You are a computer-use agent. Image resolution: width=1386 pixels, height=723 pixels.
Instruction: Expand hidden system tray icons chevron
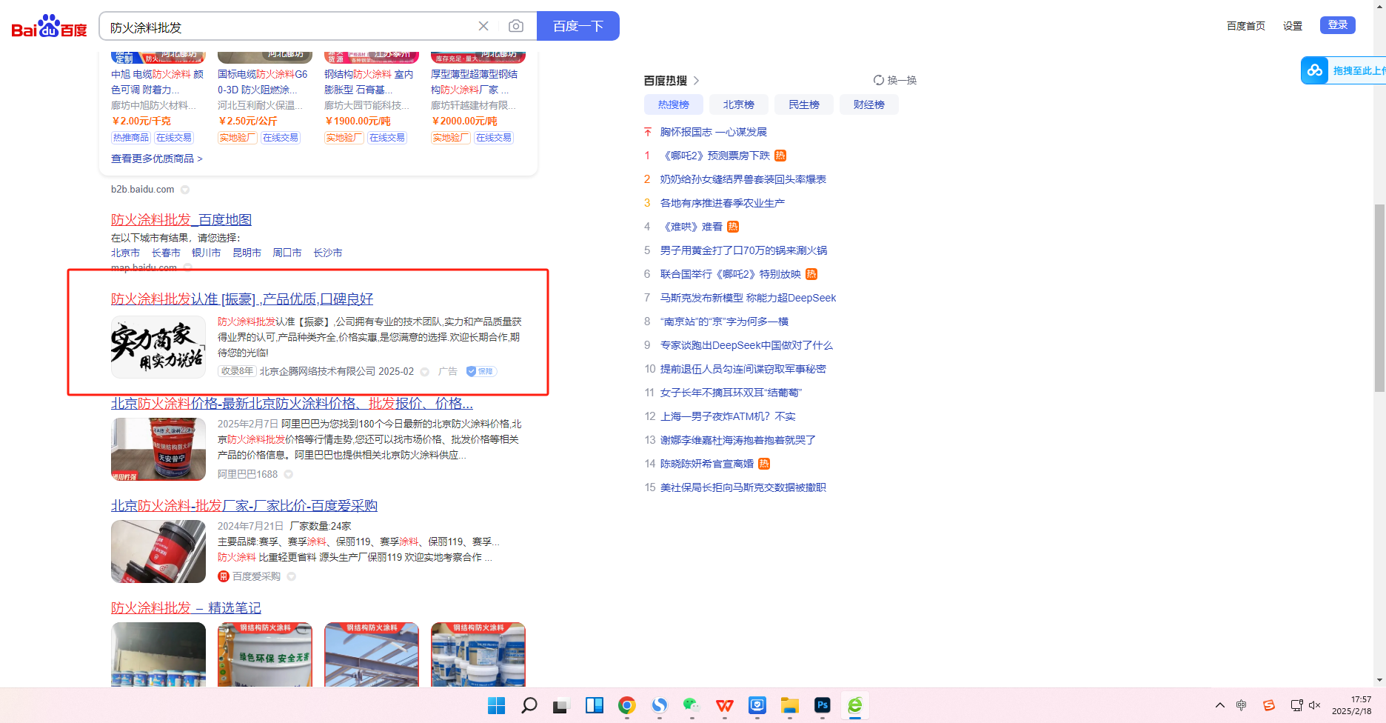[1220, 705]
